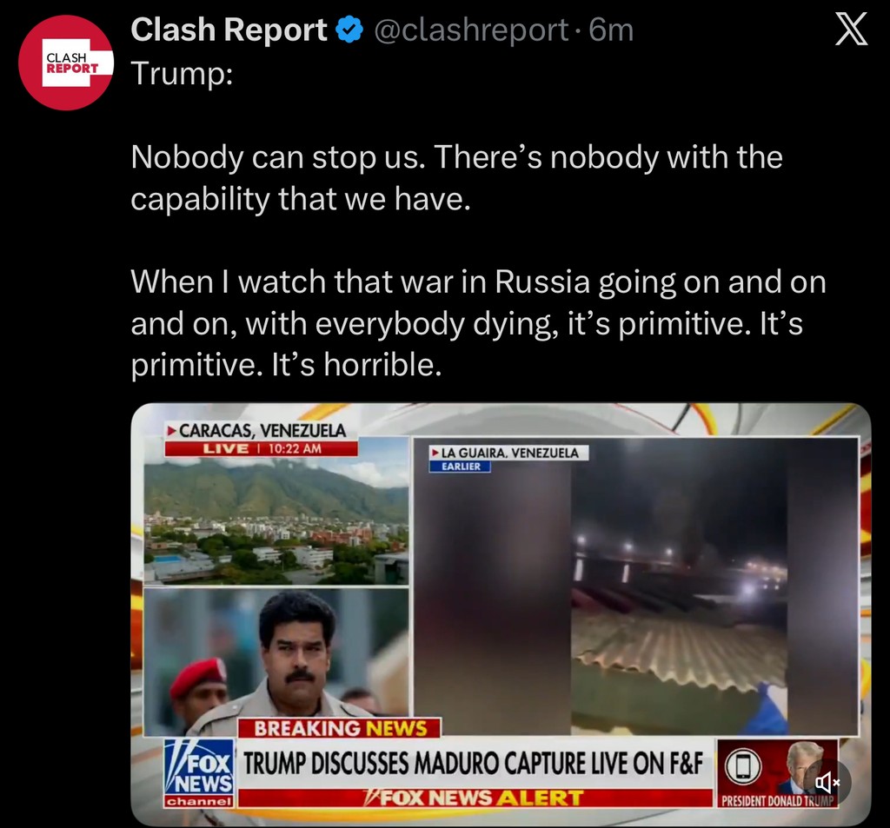This screenshot has width=890, height=828.
Task: Unmute the video with the speaker icon
Action: 827,783
